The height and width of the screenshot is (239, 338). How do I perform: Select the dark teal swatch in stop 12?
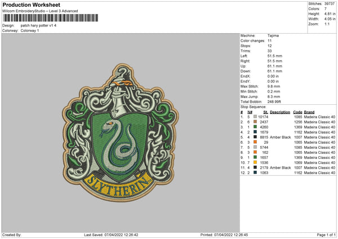click(255, 172)
